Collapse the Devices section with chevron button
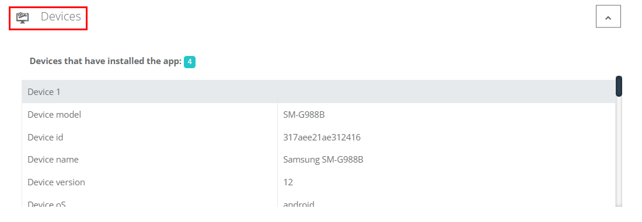 point(608,16)
